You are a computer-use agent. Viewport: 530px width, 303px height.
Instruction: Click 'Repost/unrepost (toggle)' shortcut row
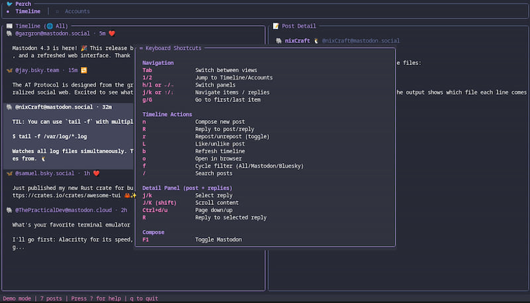click(206, 137)
